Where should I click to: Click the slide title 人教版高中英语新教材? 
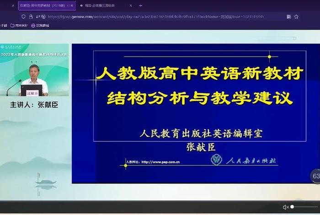point(200,73)
